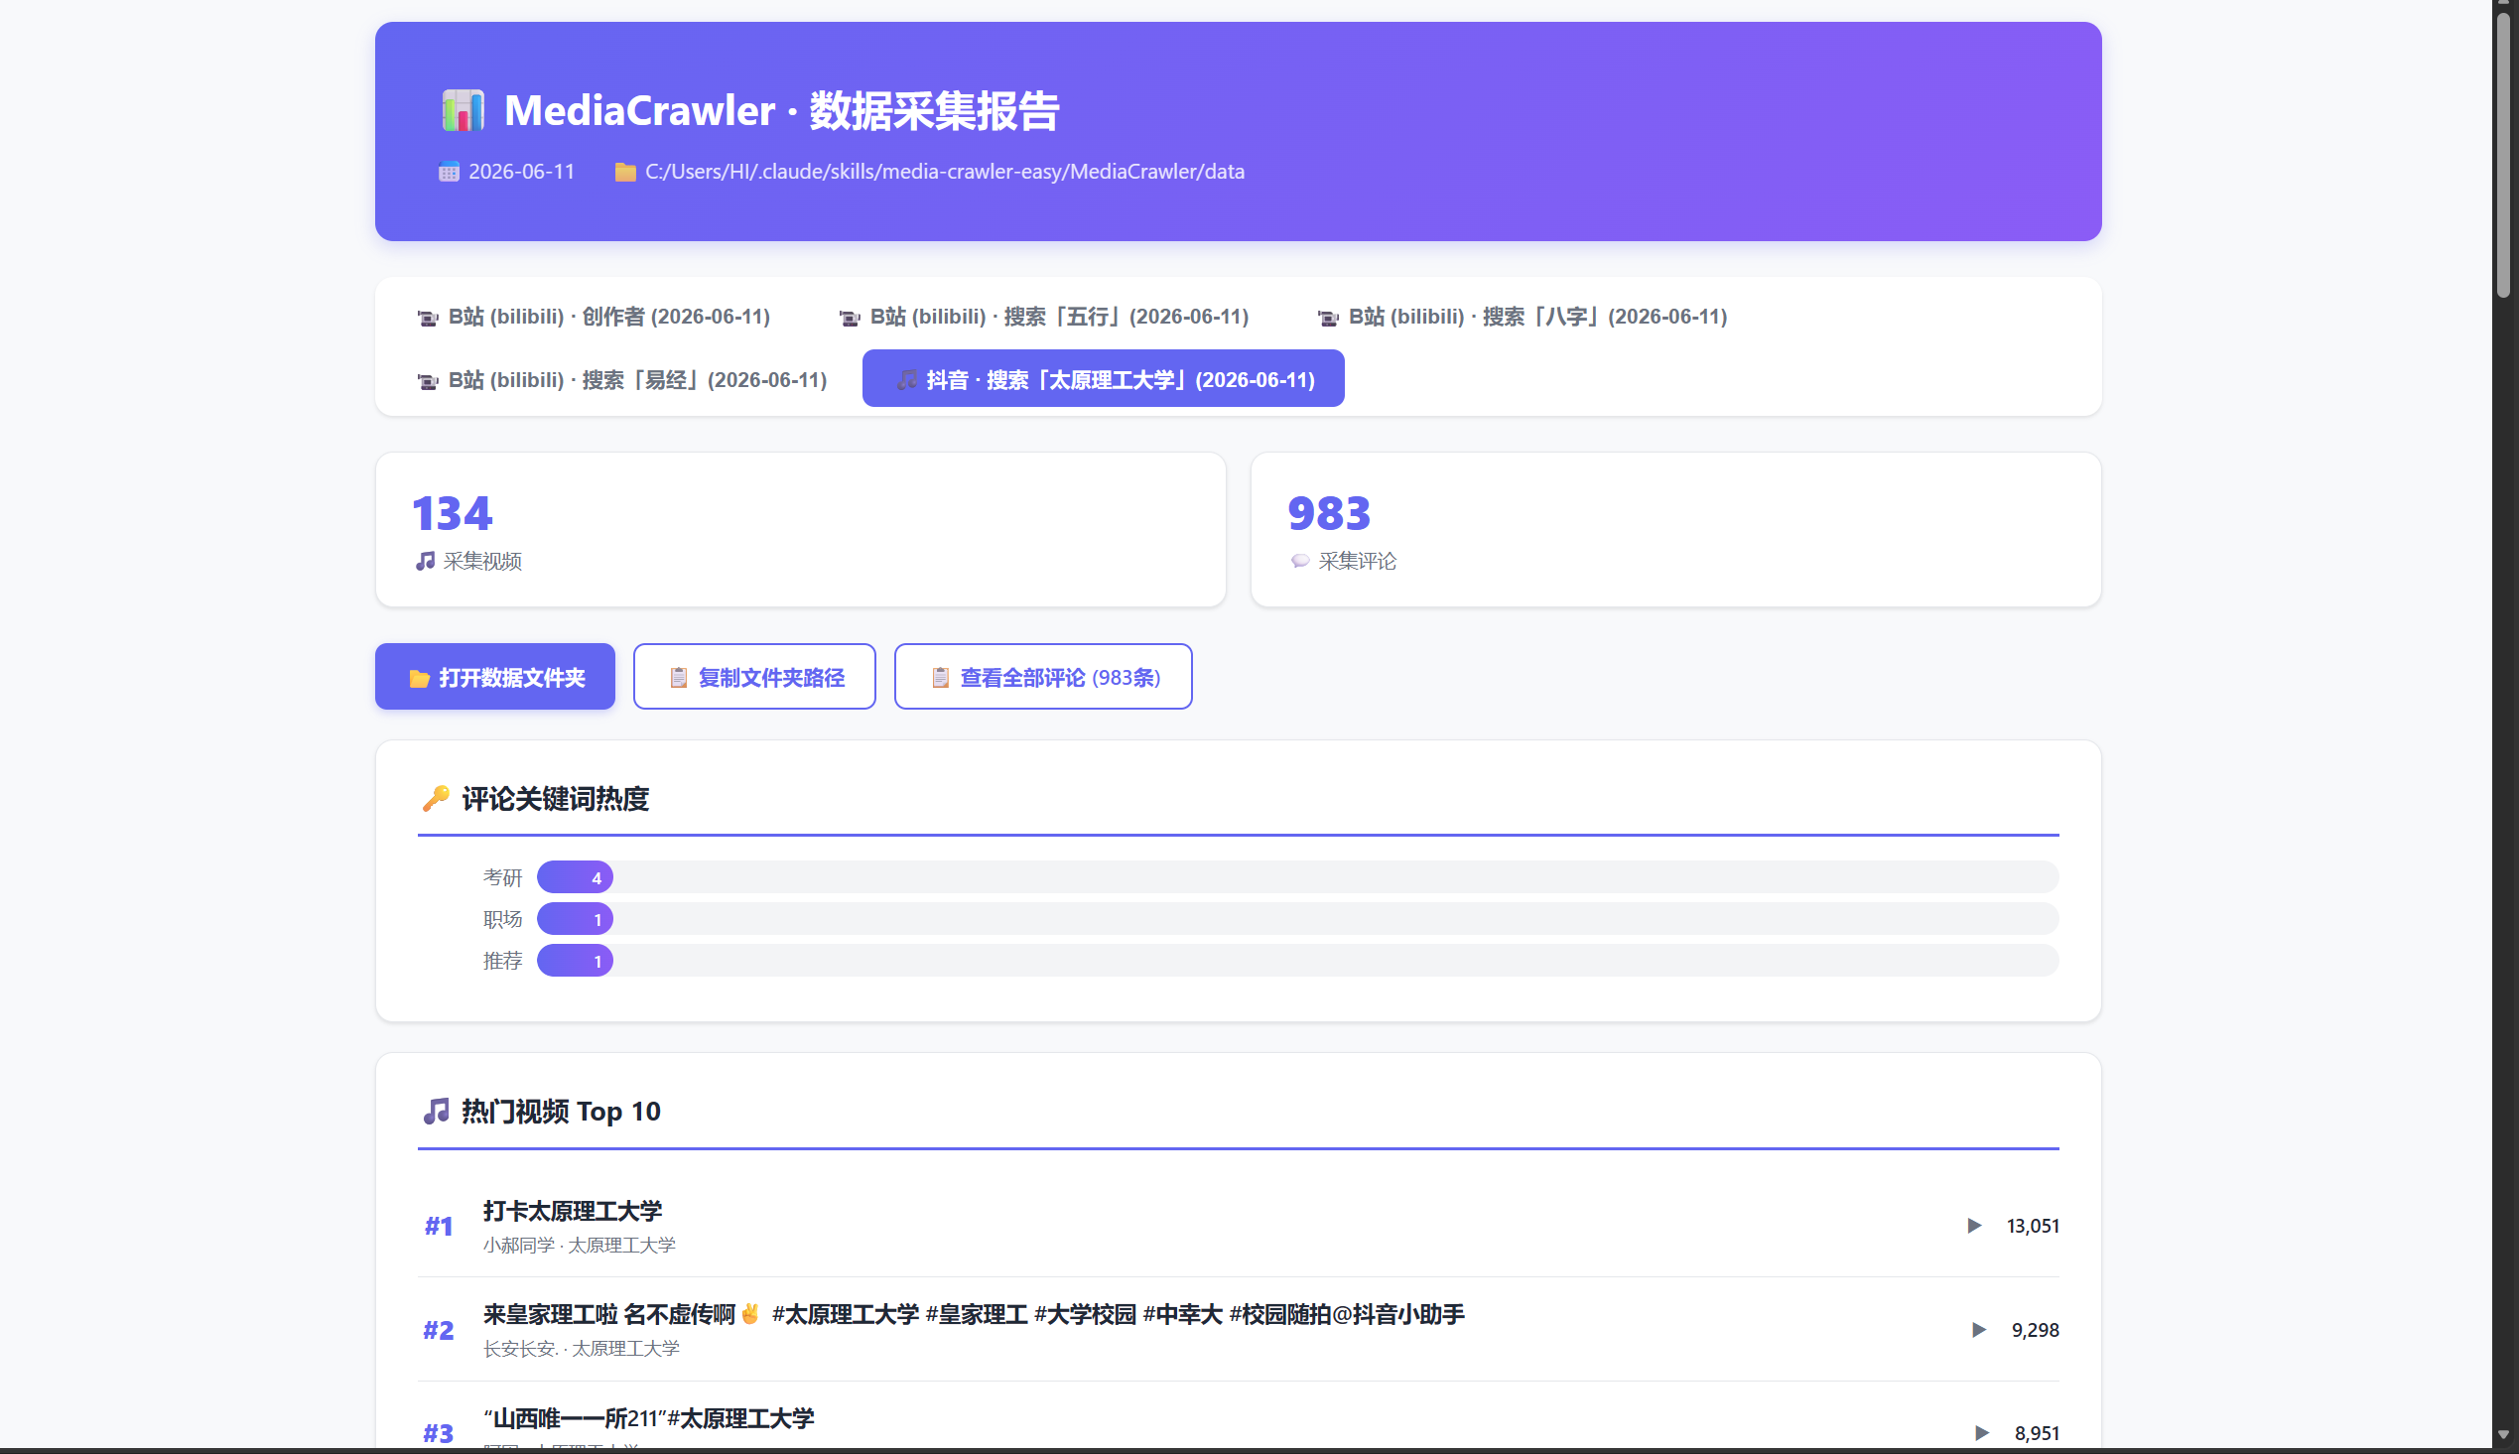This screenshot has height=1454, width=2519.
Task: Click the 134 采集视频 stat card
Action: [801, 529]
